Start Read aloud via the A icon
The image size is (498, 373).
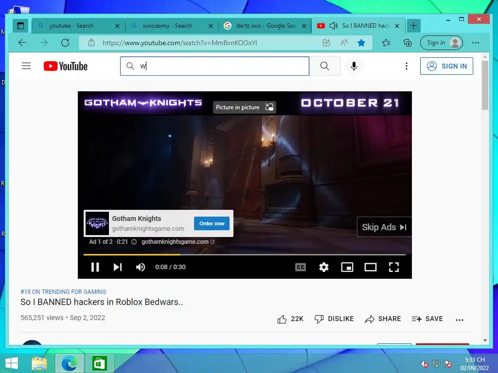344,43
